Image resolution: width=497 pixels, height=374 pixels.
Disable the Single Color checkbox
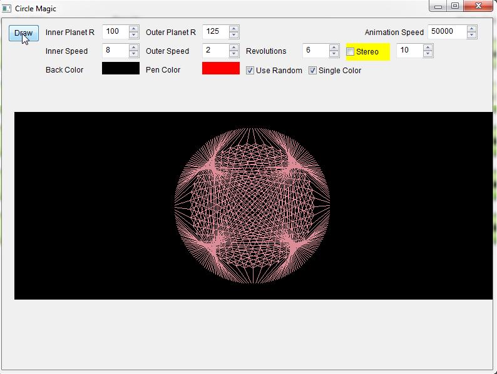pyautogui.click(x=313, y=70)
